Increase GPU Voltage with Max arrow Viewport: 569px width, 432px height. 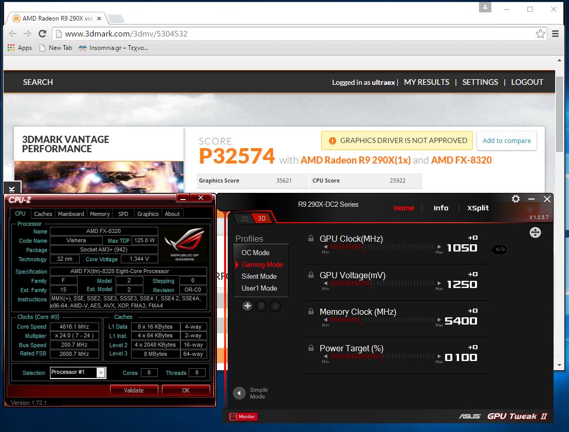point(439,283)
